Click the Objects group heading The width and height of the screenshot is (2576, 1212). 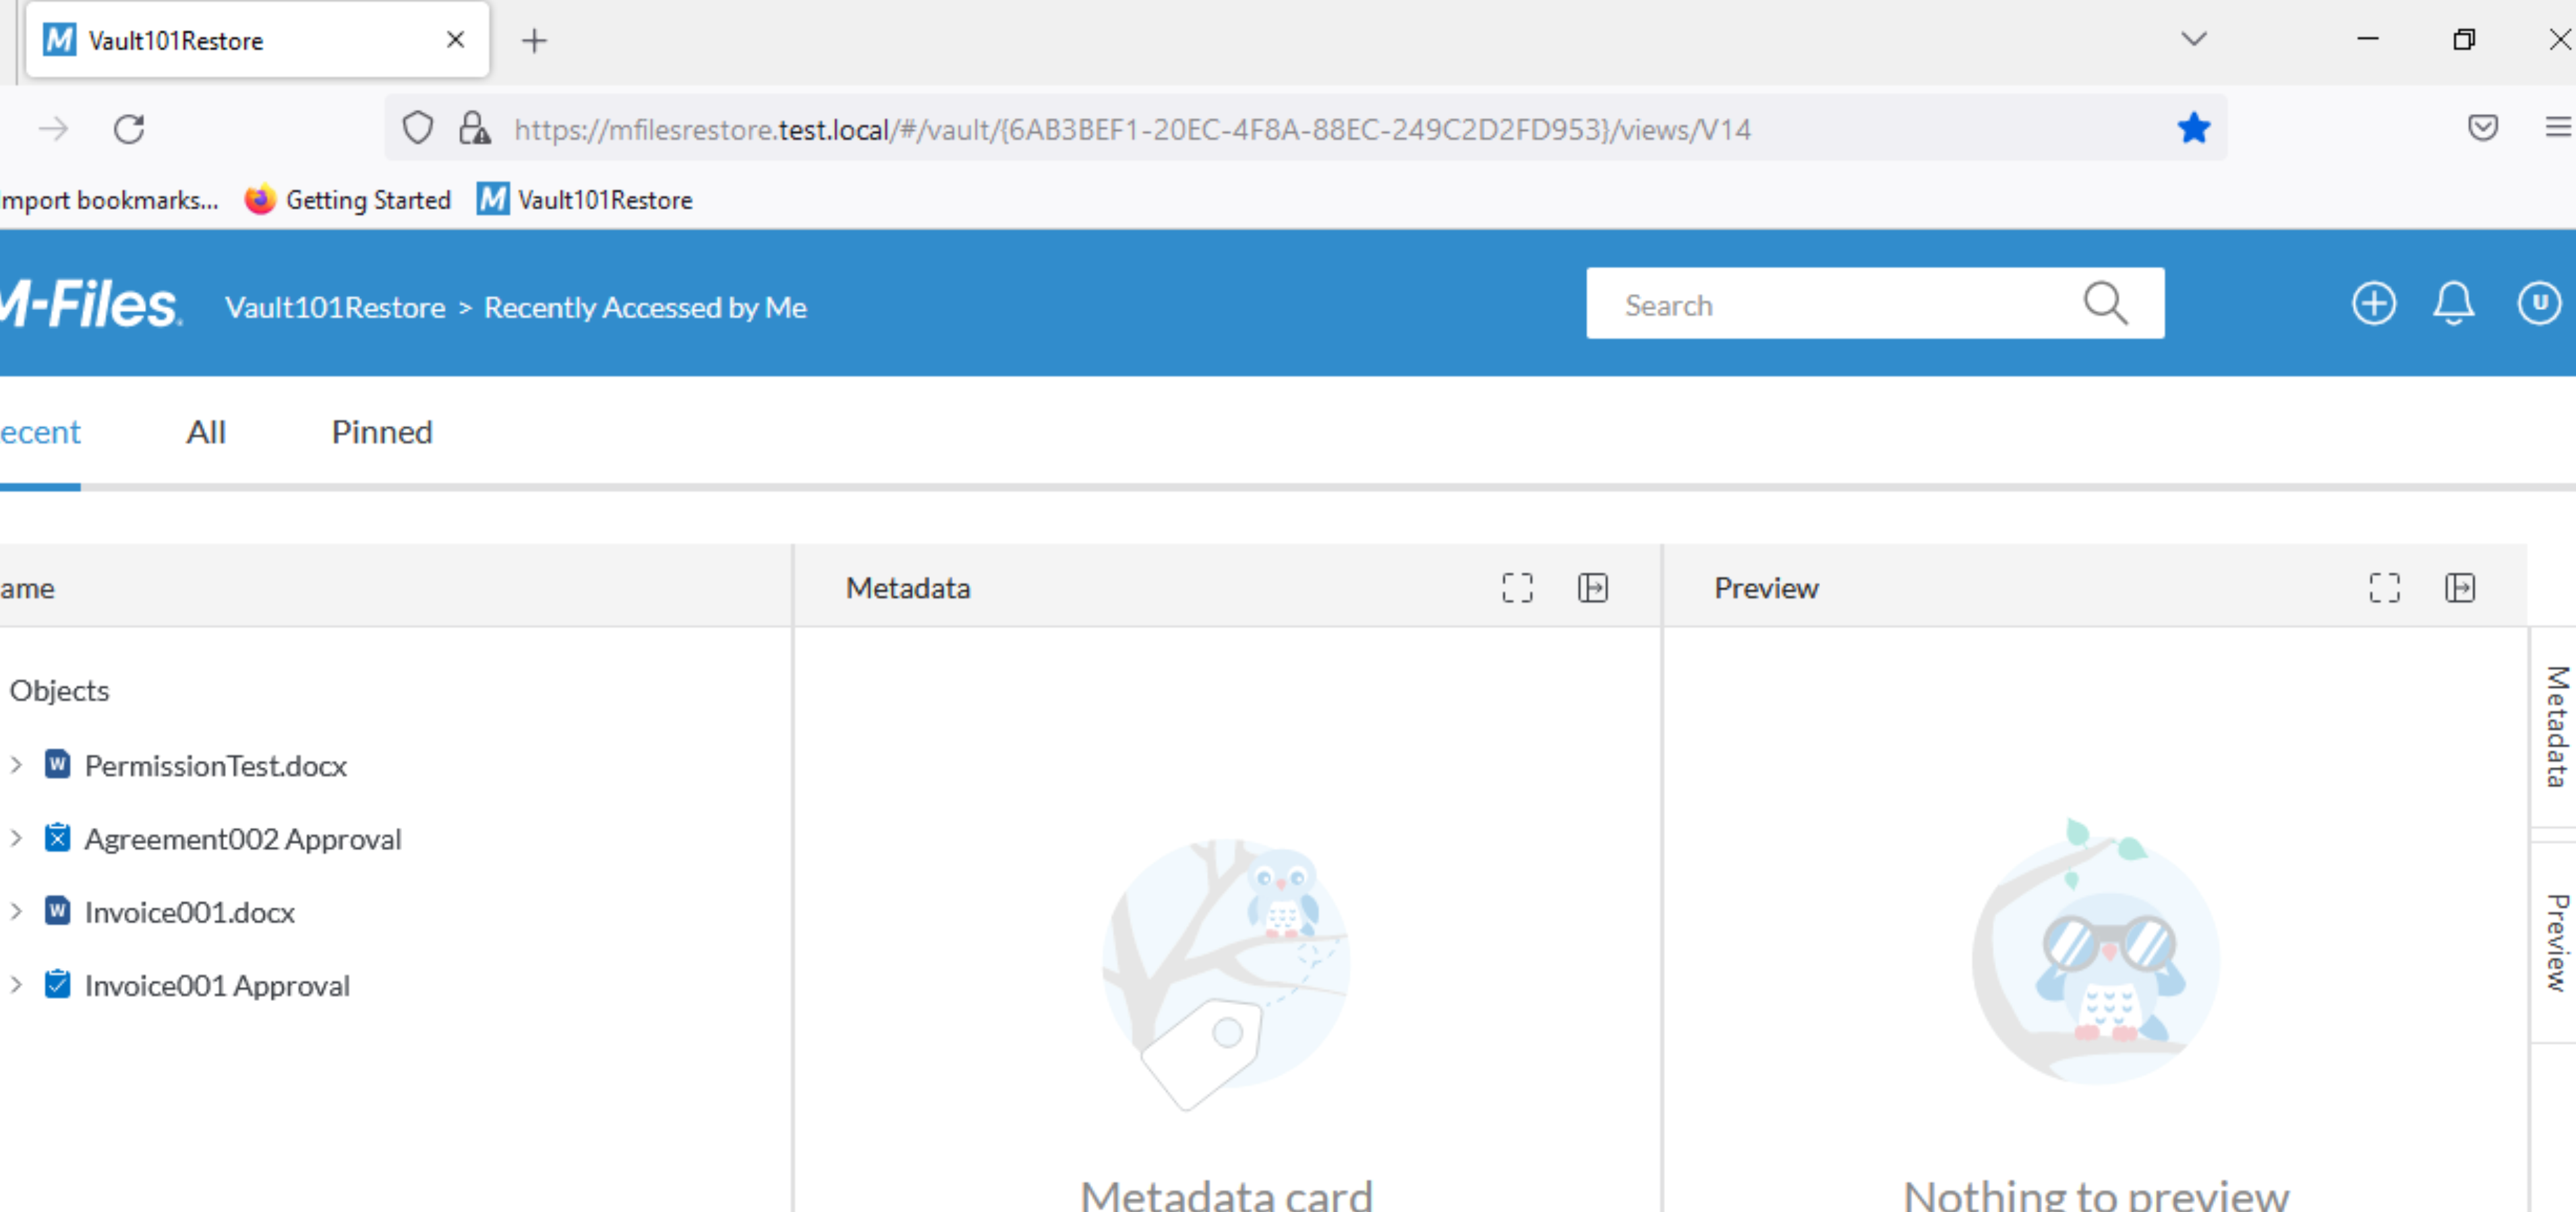pyautogui.click(x=59, y=691)
